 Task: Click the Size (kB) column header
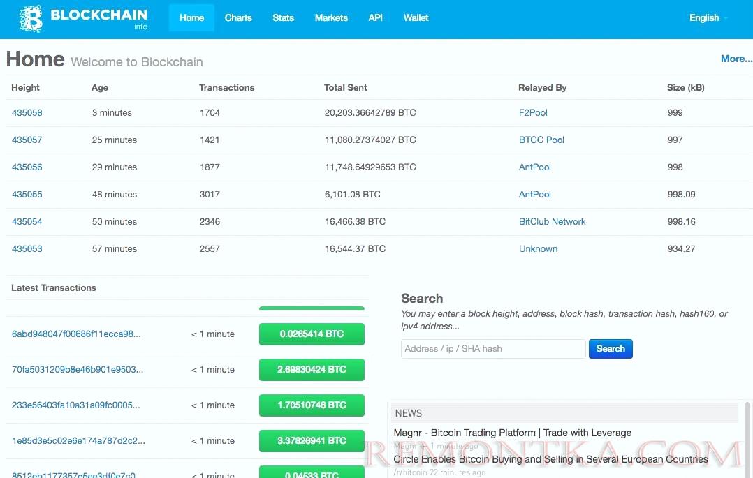(x=685, y=88)
